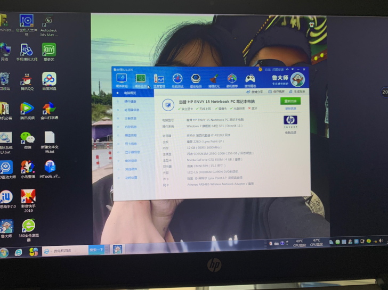Screen dimensions: 388x290
Task: Select 硬件检测 hardware detection toolbar icon
Action: (141, 81)
